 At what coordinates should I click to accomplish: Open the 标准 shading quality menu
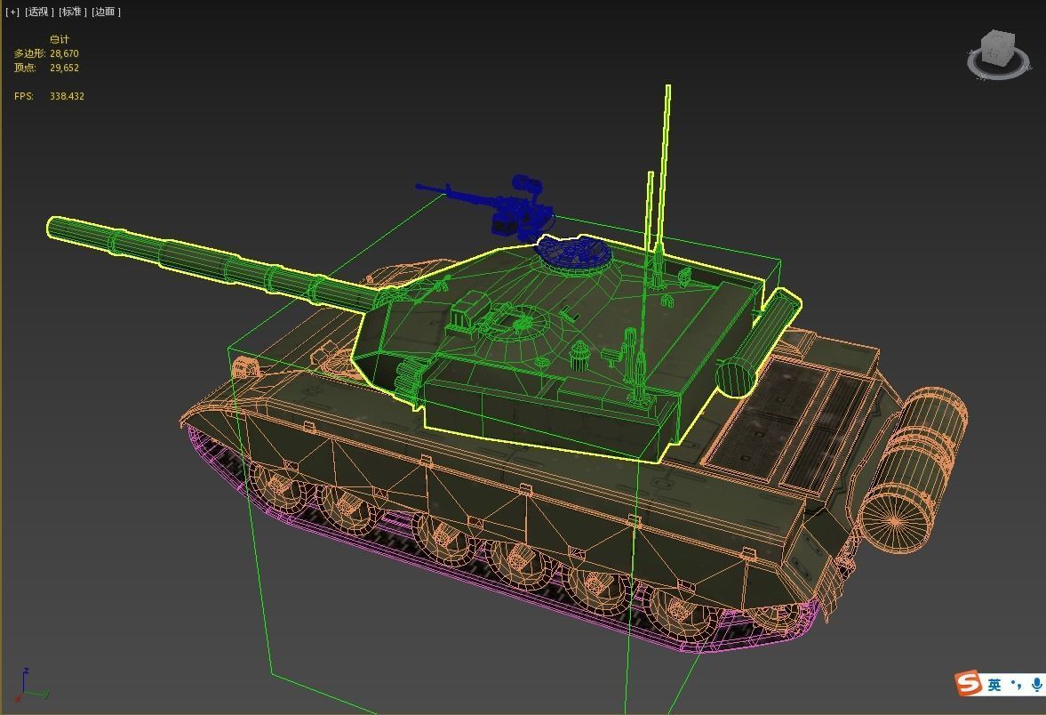tap(73, 11)
